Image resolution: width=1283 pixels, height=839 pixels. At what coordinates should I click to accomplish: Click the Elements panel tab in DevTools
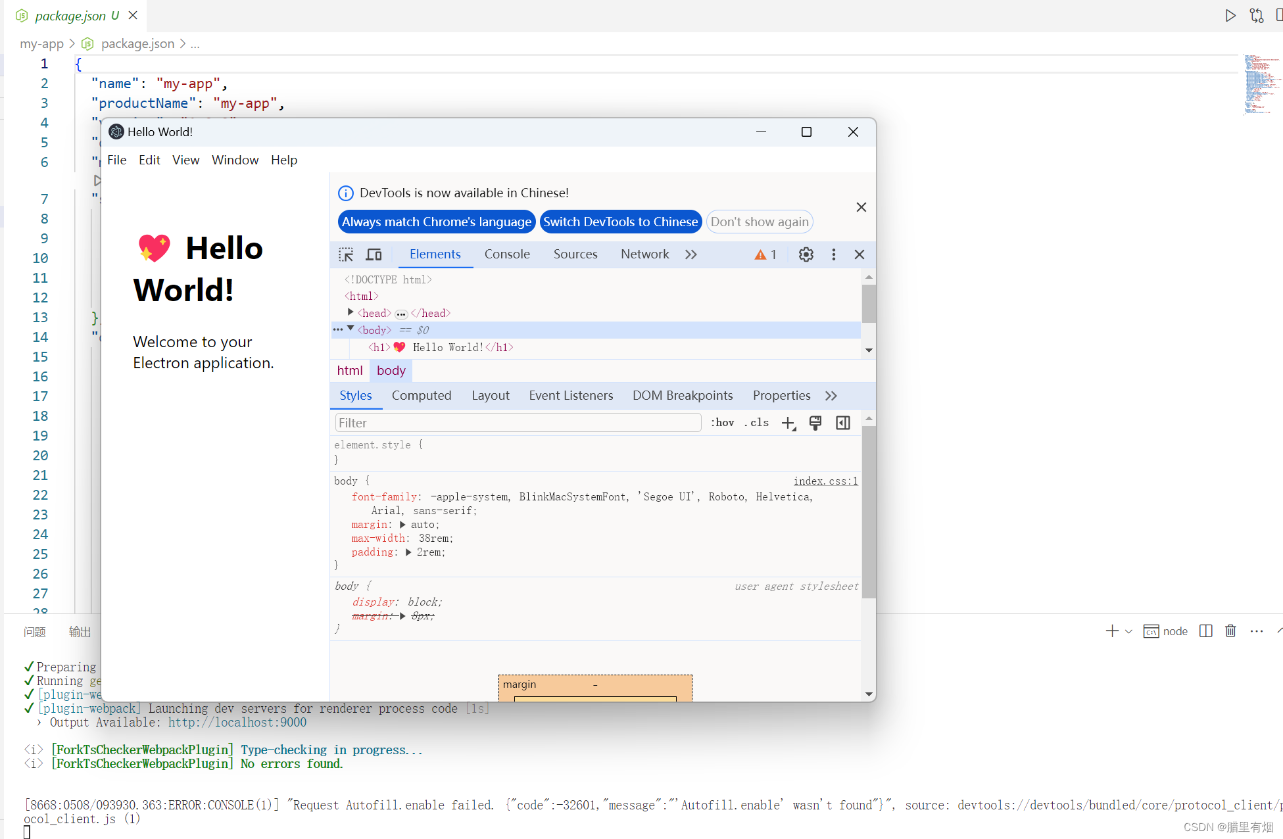coord(435,254)
